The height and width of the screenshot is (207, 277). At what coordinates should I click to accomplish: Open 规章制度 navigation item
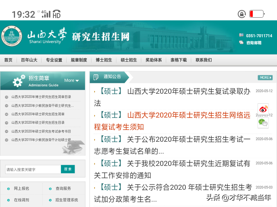tap(79, 60)
